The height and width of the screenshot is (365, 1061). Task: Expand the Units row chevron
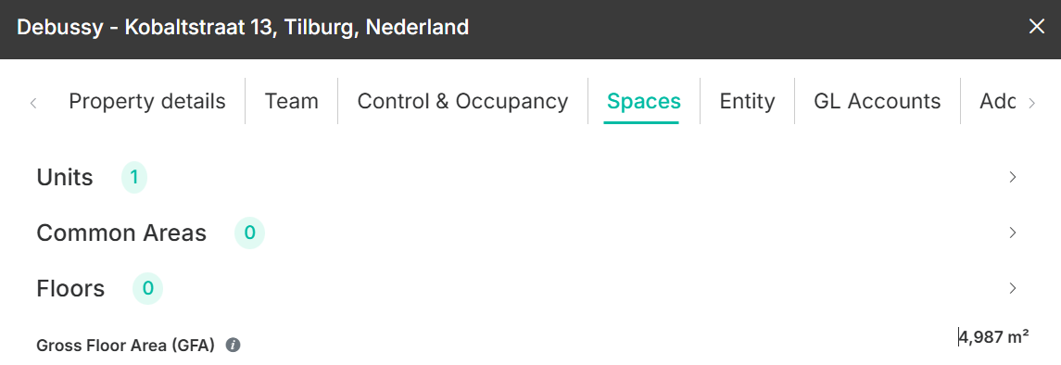click(1012, 177)
